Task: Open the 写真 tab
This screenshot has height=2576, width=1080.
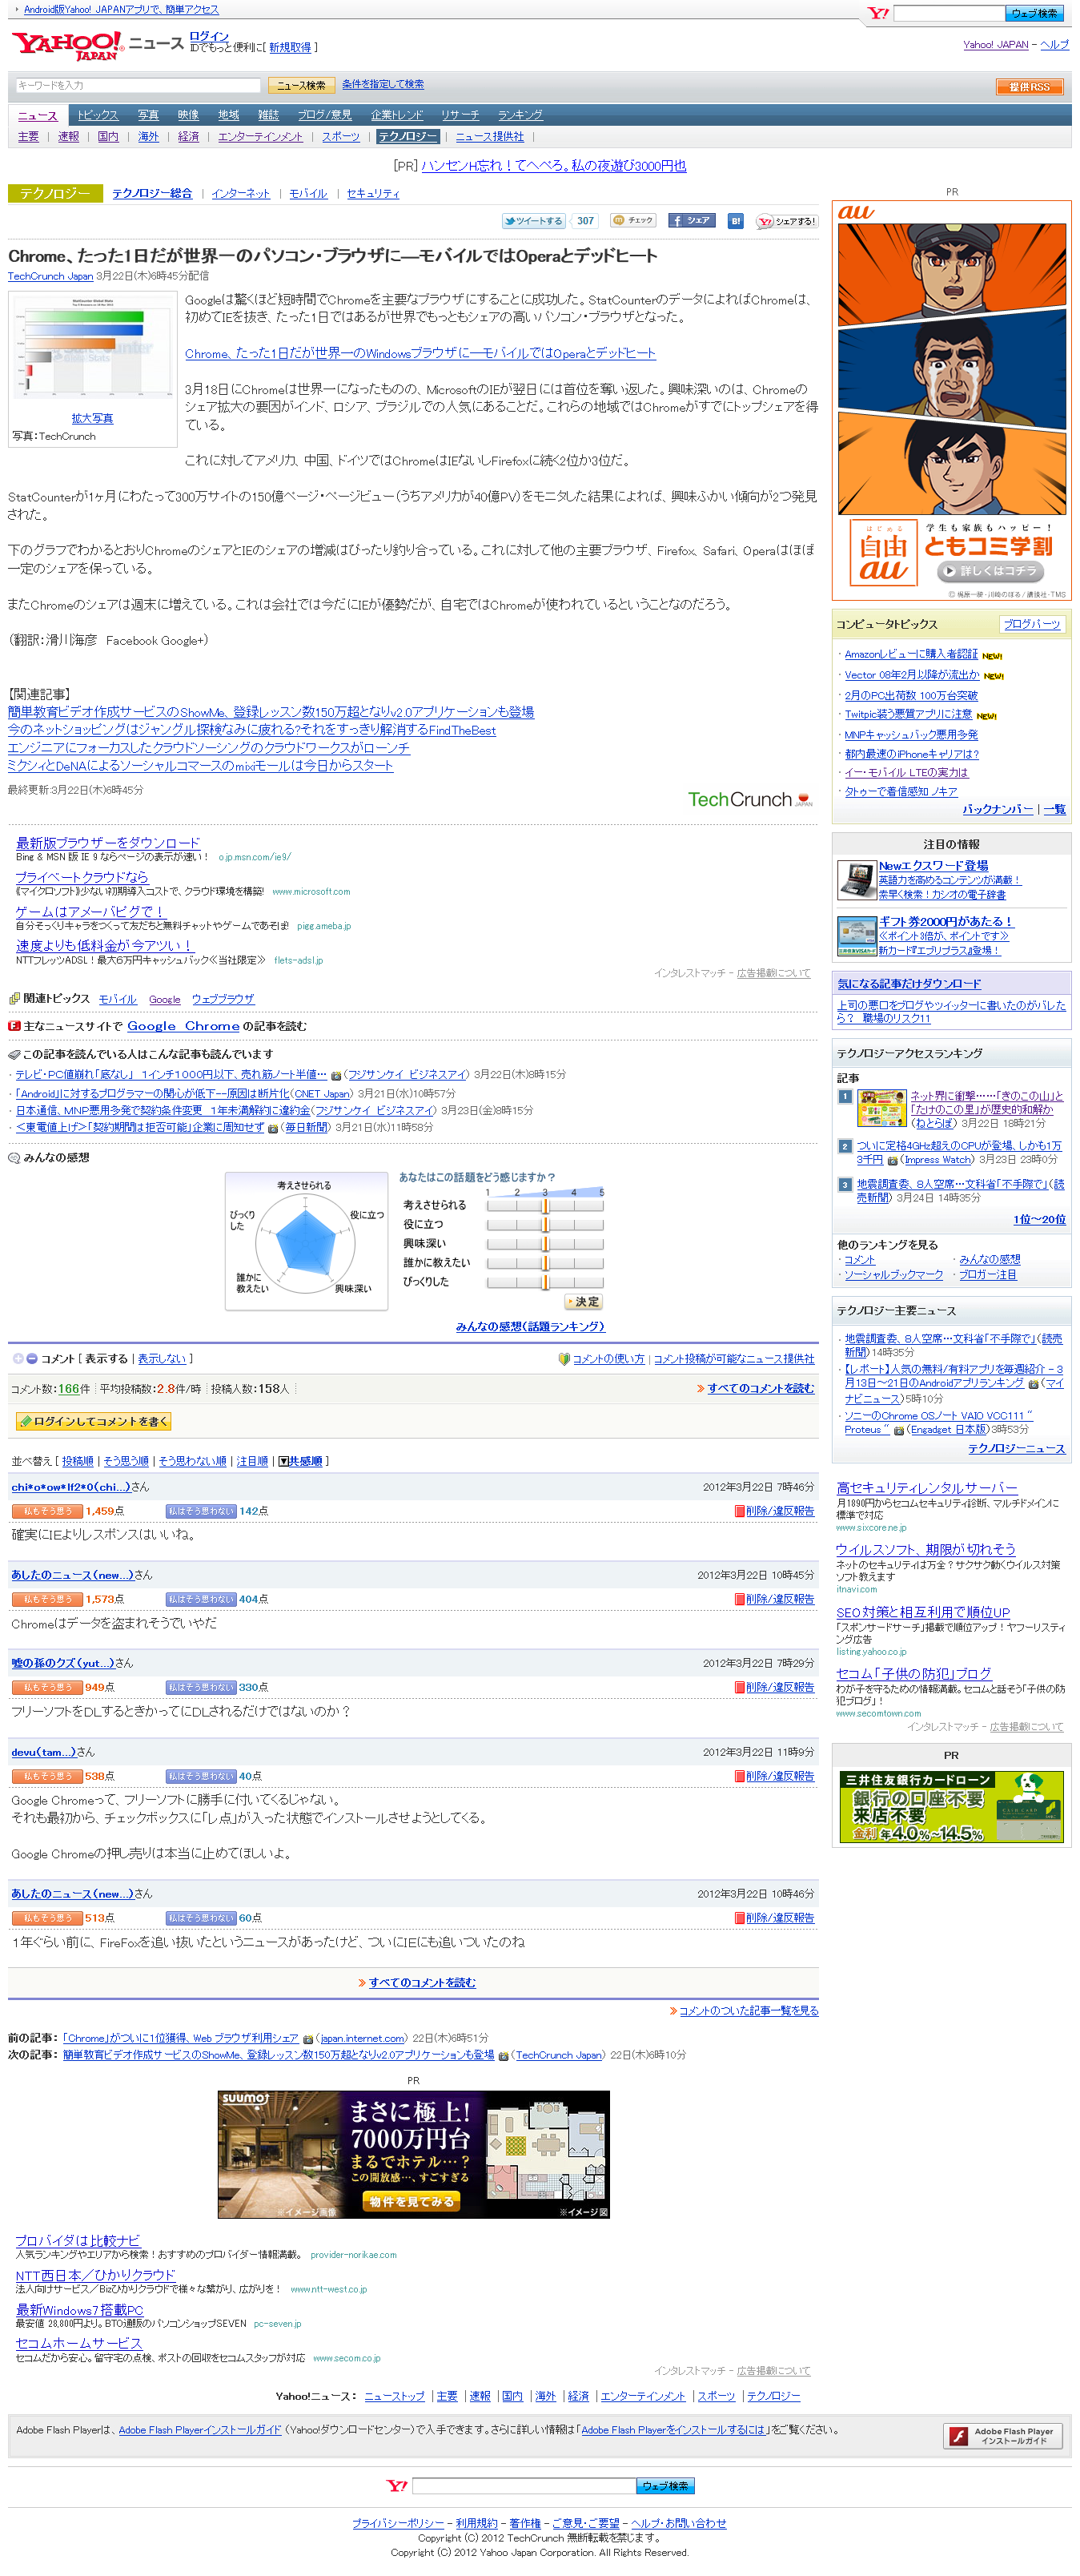Action: (x=148, y=115)
